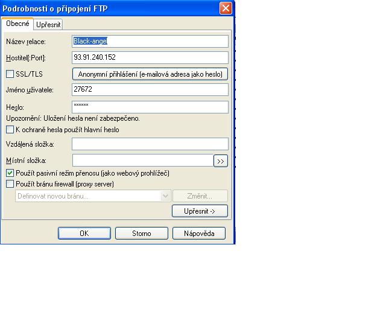Enable the SSL/TLS checkbox
This screenshot has width=386, height=309.
point(10,74)
